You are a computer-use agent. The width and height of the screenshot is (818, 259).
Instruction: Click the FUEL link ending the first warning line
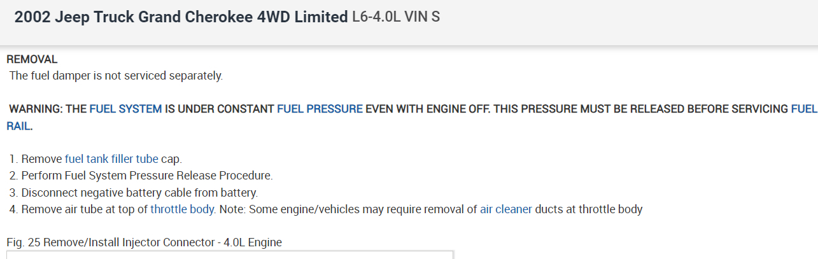803,109
